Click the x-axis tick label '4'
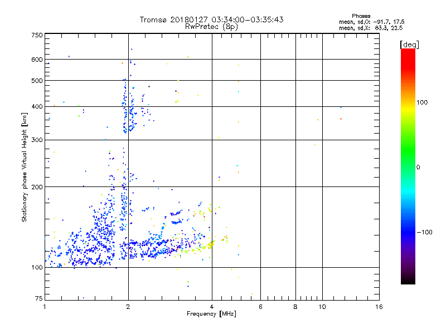446x334 pixels. (212, 307)
